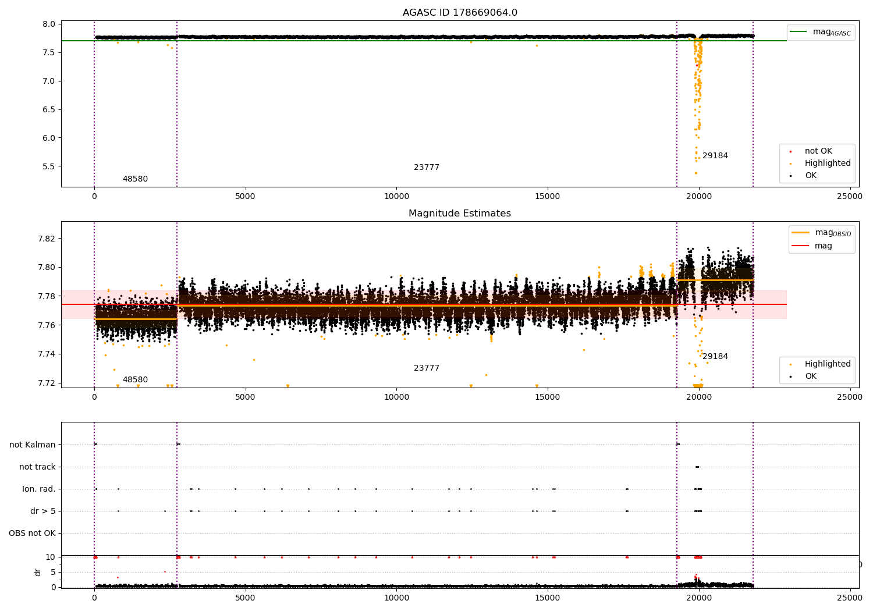Click the "7.72" y-axis tick label
873x611 pixels.
click(47, 383)
